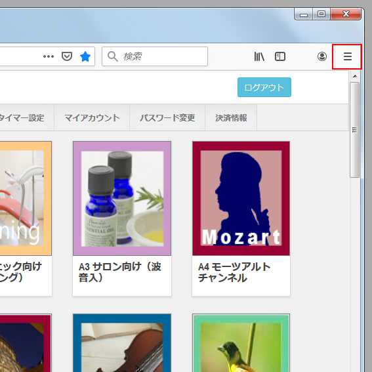
Task: Toggle the sidebar view icon
Action: [279, 56]
